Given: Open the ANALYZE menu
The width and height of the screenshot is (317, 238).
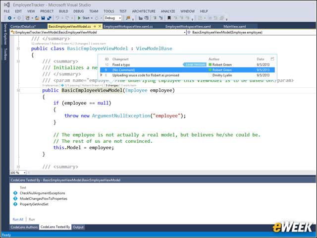Looking at the screenshot, I should pos(168,11).
